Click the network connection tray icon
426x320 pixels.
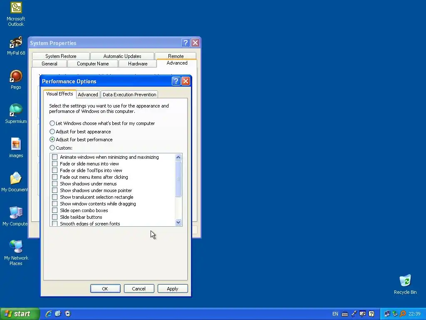click(x=387, y=314)
